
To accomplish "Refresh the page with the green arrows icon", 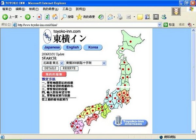I will pos(47,17).
